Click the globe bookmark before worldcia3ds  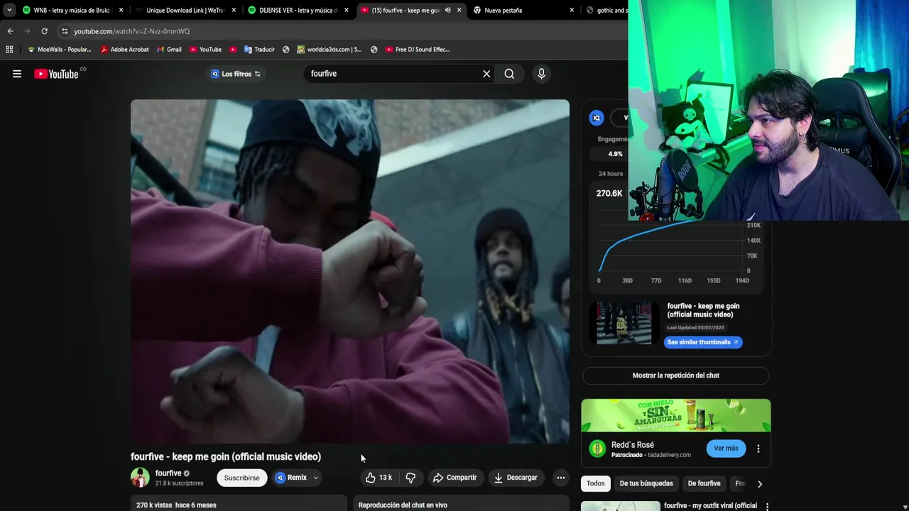coord(285,50)
